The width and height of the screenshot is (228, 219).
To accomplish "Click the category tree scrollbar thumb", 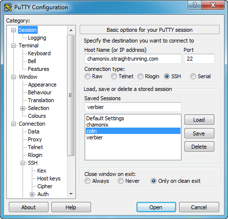I will coord(71,95).
